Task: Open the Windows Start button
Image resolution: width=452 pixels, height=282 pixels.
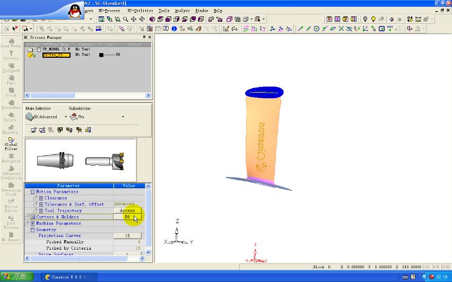Action: click(x=17, y=277)
